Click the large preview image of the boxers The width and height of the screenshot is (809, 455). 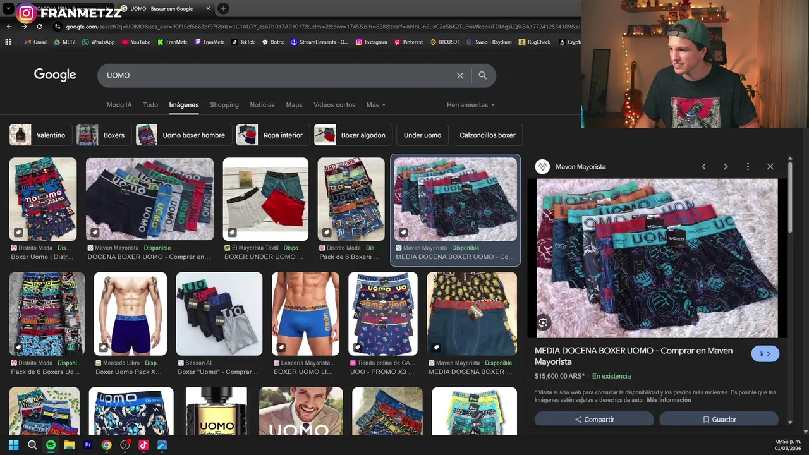657,258
